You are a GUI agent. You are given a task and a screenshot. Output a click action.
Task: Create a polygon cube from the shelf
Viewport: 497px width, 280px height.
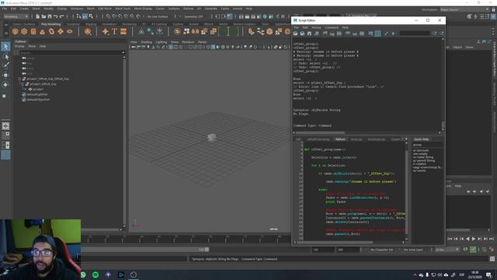[24, 31]
